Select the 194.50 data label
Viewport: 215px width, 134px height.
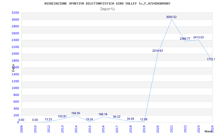[76, 113]
